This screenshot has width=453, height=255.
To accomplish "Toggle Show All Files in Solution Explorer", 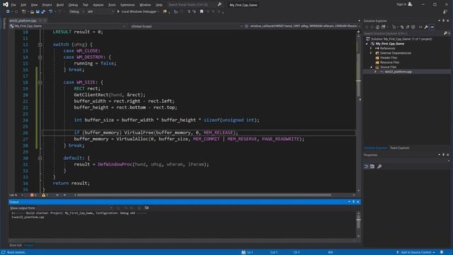I will coord(413,27).
